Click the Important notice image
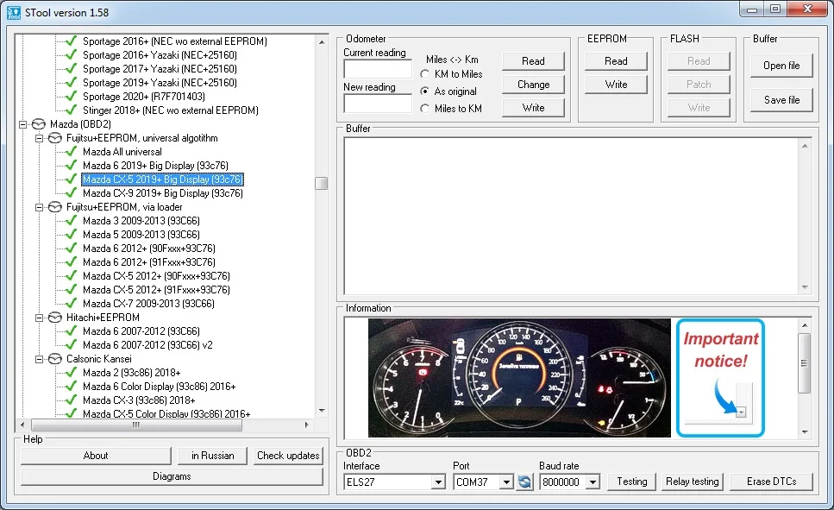The width and height of the screenshot is (834, 510). tap(720, 377)
